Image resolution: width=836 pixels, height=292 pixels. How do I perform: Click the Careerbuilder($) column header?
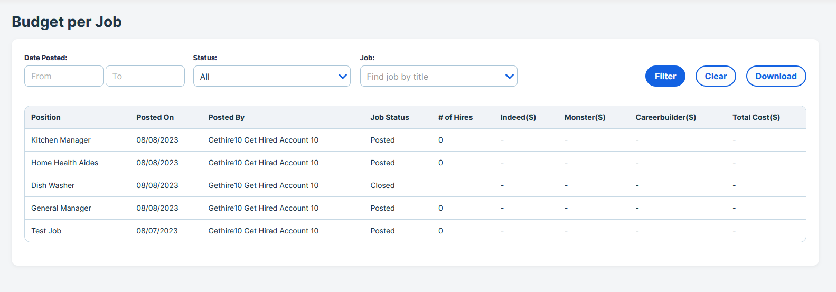(x=666, y=117)
